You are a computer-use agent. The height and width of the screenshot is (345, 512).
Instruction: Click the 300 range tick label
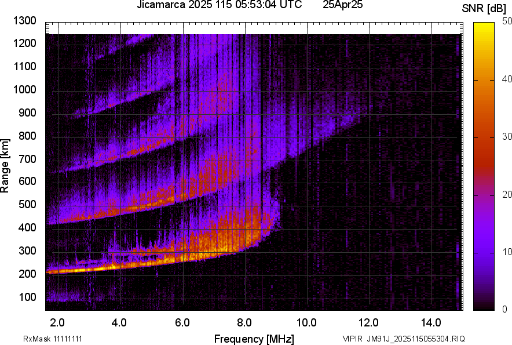point(27,251)
